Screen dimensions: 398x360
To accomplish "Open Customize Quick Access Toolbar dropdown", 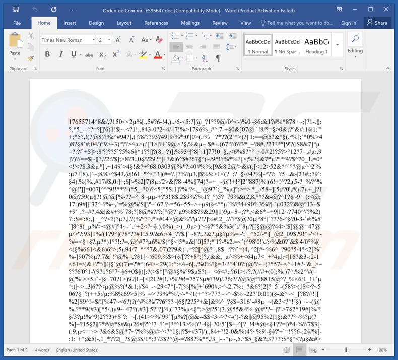I will (x=73, y=10).
